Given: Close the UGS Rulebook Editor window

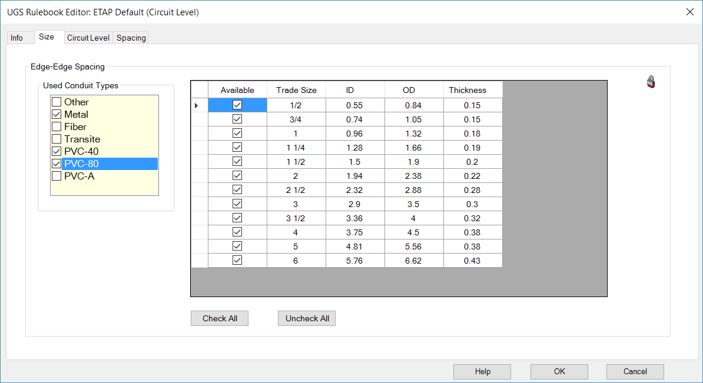Looking at the screenshot, I should 689,12.
